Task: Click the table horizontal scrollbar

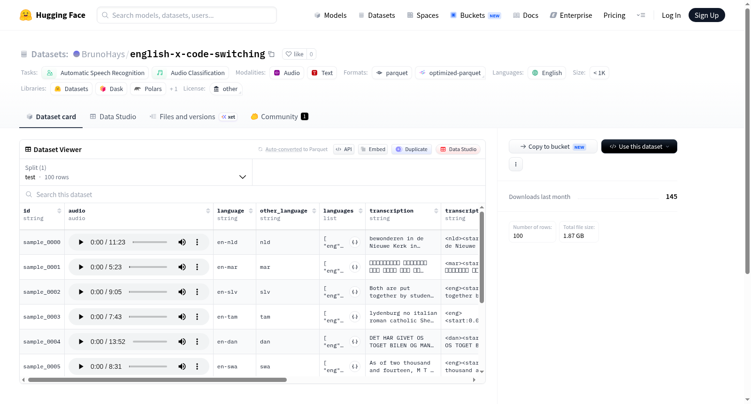Action: 157,380
